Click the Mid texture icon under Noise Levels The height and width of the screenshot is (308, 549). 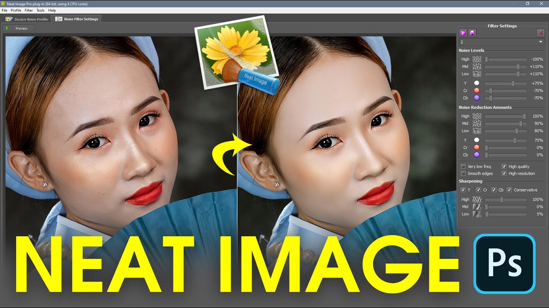[x=477, y=67]
